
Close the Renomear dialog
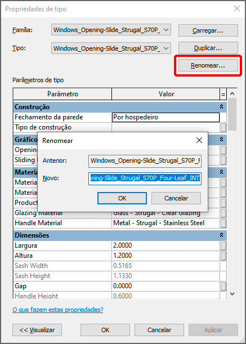[x=199, y=140]
